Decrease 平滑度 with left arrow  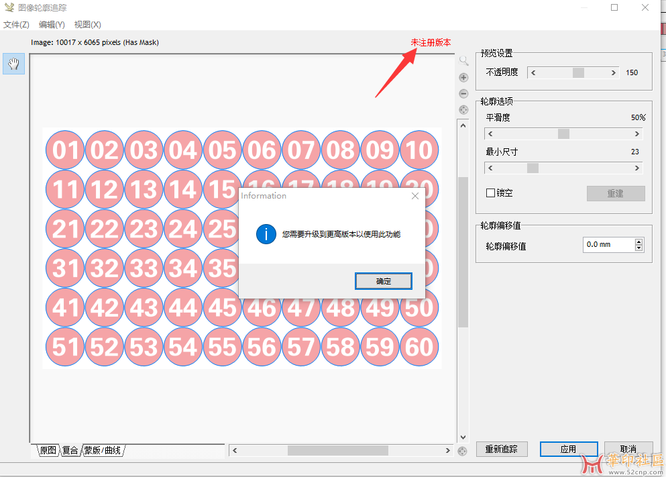coord(490,134)
